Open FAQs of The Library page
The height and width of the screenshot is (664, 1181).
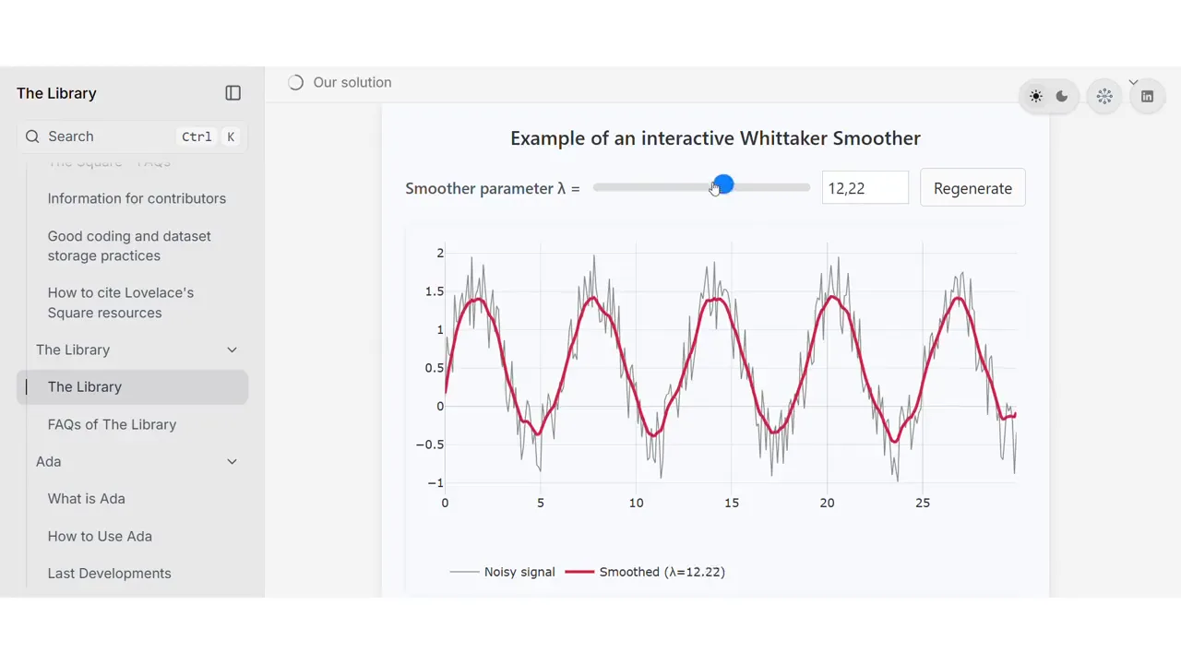[112, 424]
